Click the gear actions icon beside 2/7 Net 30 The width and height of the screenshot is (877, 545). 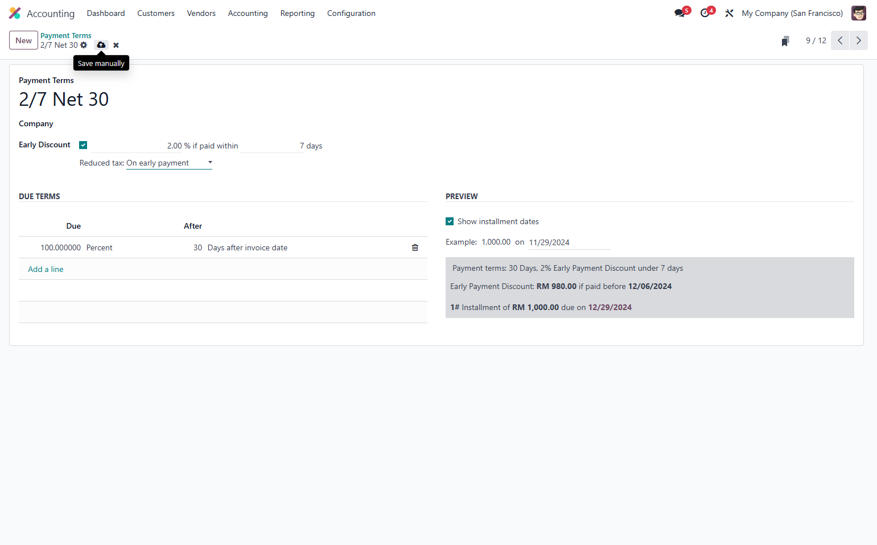pos(84,45)
